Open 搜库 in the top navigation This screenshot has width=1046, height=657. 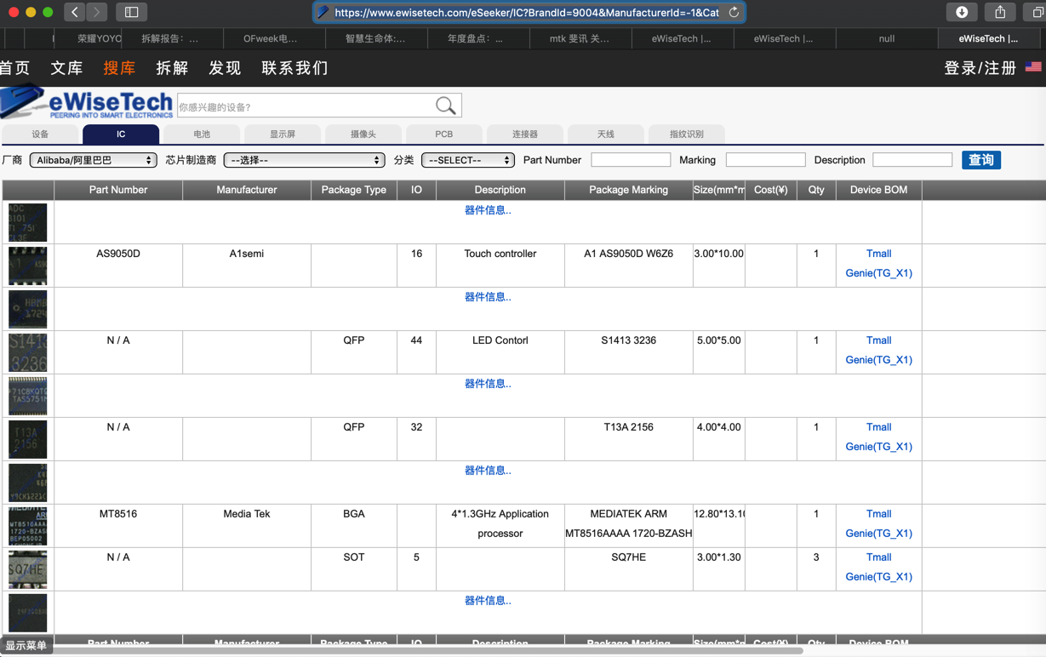click(x=120, y=68)
